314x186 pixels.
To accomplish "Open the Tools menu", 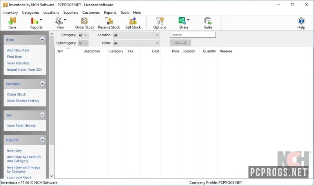I will pyautogui.click(x=124, y=13).
